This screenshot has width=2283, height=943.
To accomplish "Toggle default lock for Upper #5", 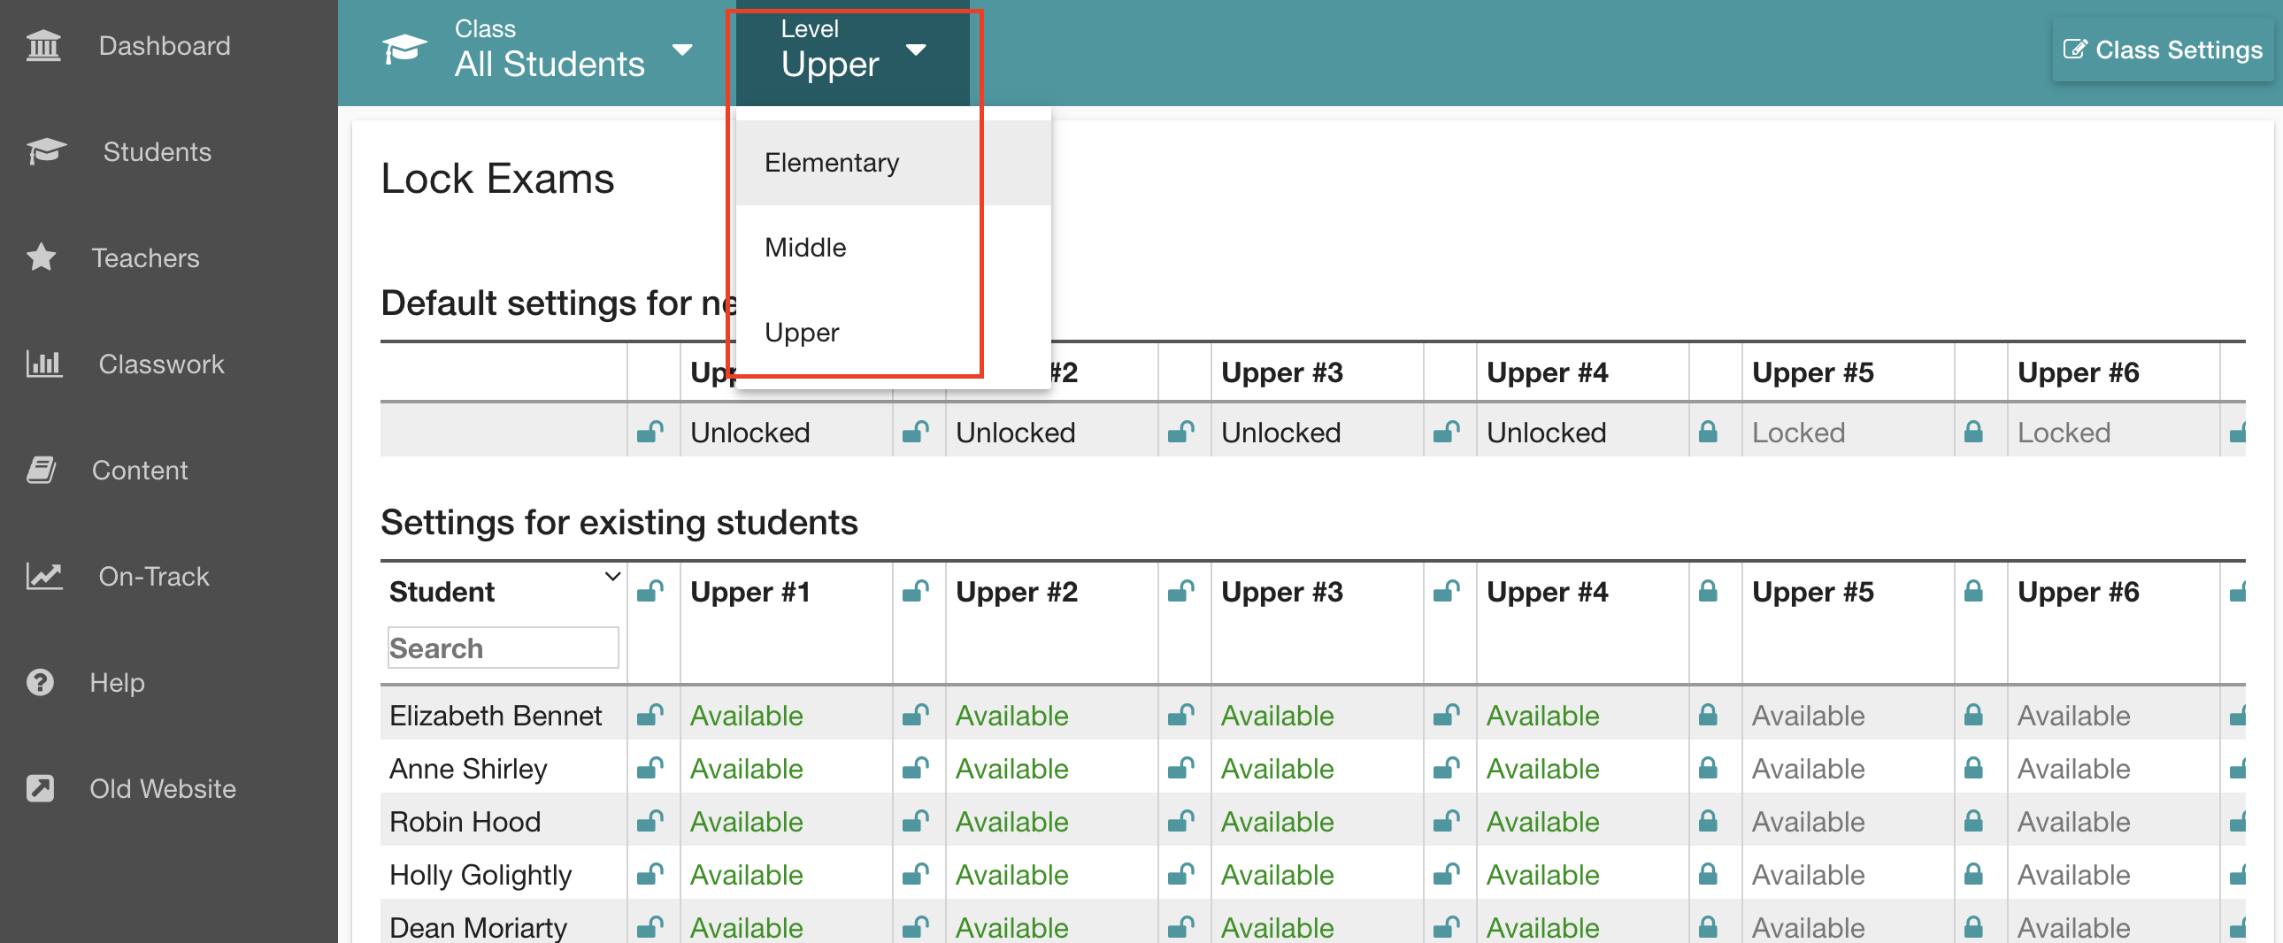I will click(x=1708, y=432).
